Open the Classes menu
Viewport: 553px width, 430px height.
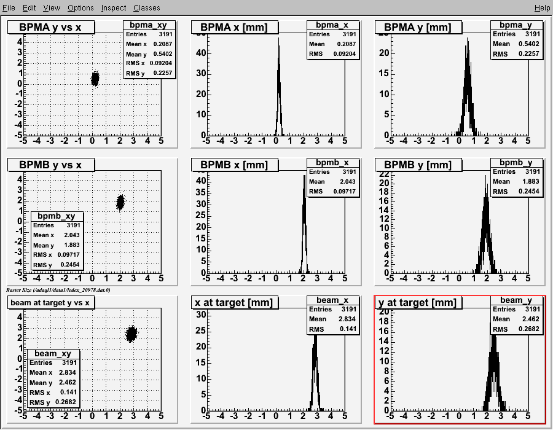(147, 7)
